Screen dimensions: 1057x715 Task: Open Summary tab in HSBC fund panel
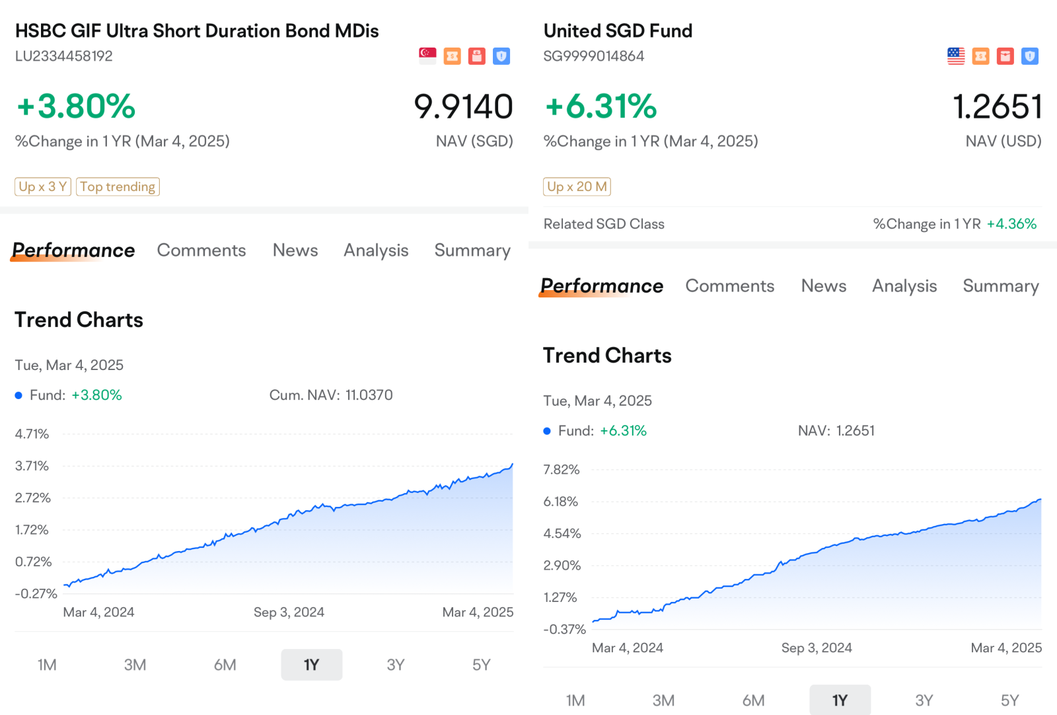click(472, 250)
